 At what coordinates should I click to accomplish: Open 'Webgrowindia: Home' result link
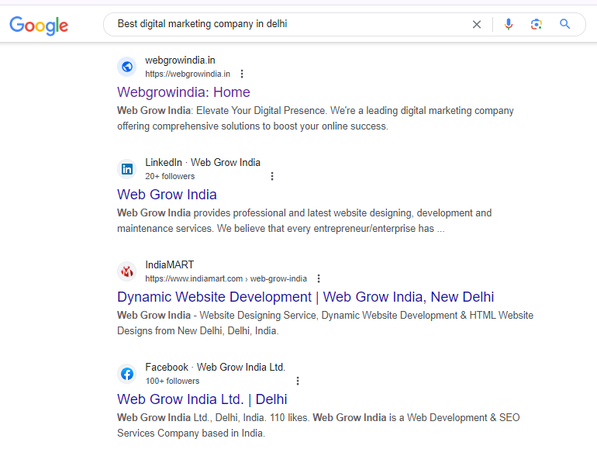[184, 92]
